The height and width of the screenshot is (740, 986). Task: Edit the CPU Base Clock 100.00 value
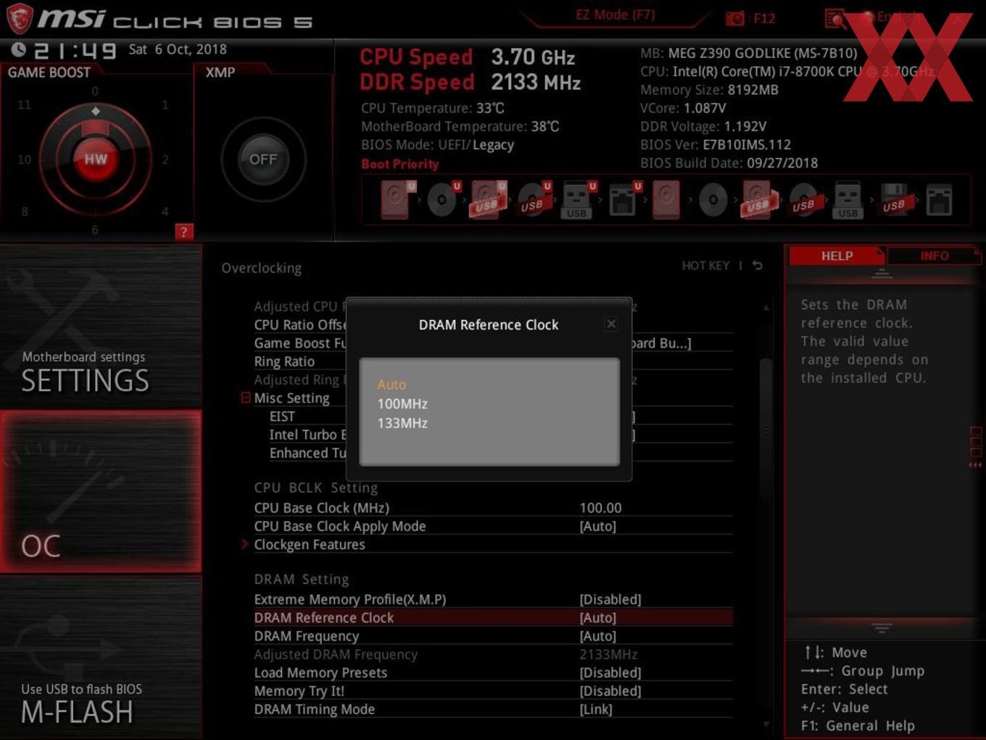click(x=600, y=508)
